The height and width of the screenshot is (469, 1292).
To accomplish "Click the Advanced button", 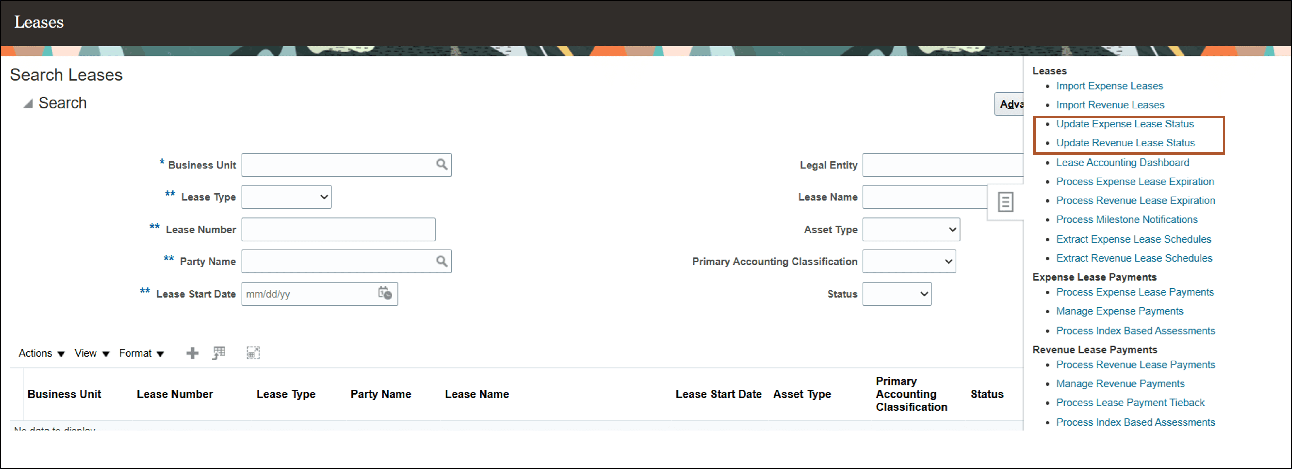I will point(1009,104).
